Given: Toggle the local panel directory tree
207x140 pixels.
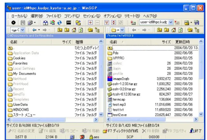Looking at the screenshot, I should [97, 30].
